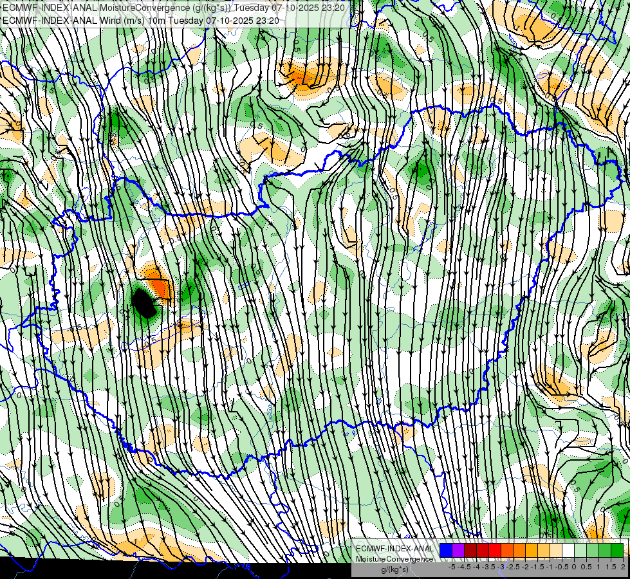630x579 pixels.
Task: Click the black saturated convergence blob on map
Action: point(144,304)
